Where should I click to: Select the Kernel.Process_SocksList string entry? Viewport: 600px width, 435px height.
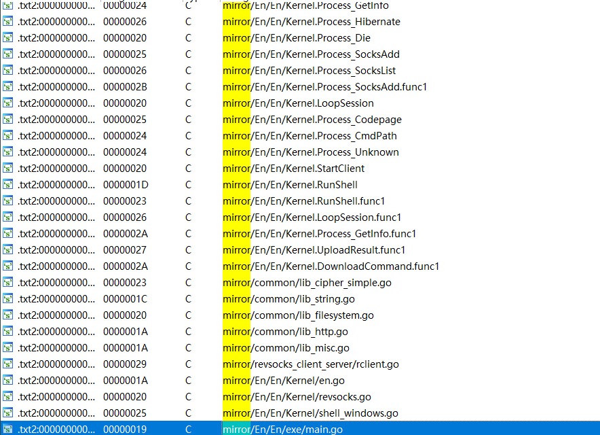(309, 71)
